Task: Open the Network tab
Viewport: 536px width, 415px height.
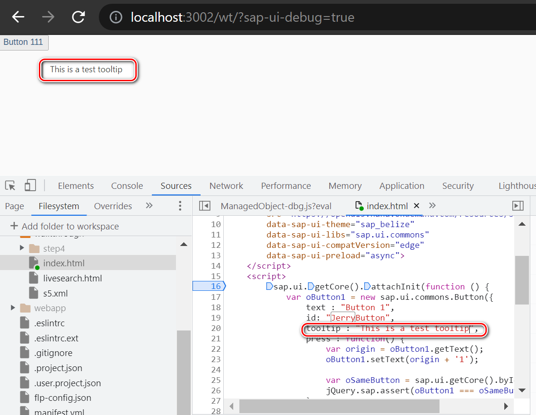Action: tap(226, 186)
